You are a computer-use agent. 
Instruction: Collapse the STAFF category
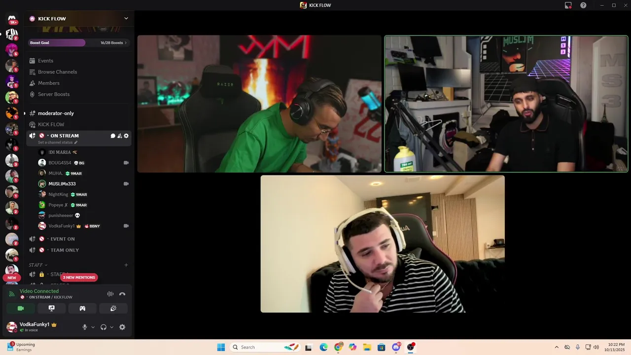(x=38, y=265)
